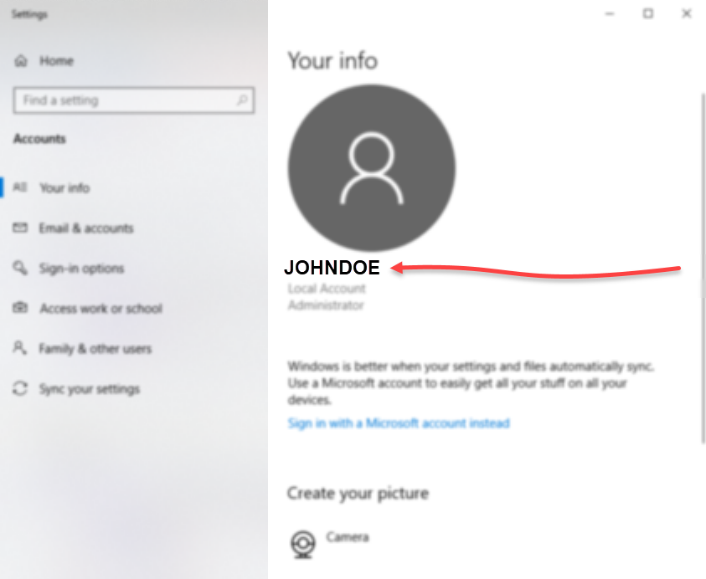
Task: Click the Find a setting search box
Action: [134, 100]
